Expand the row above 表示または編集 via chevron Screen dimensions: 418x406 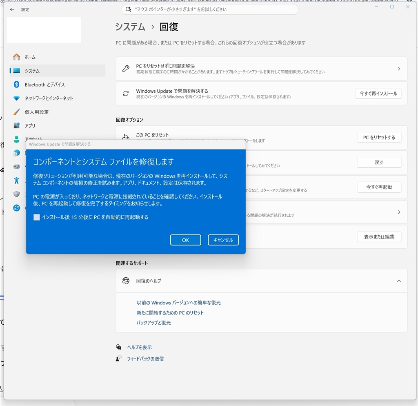tap(399, 212)
